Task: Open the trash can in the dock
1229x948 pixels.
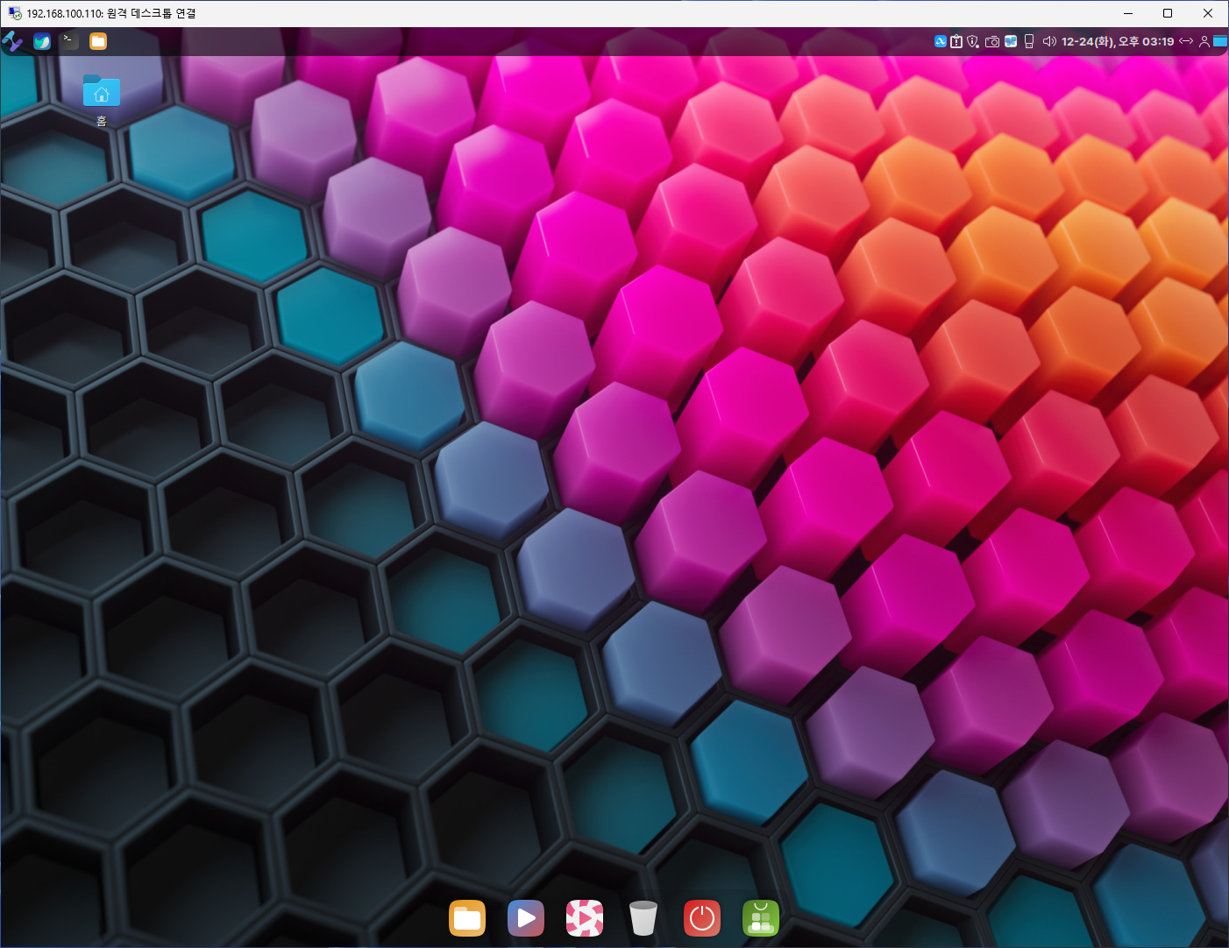Action: pyautogui.click(x=643, y=918)
